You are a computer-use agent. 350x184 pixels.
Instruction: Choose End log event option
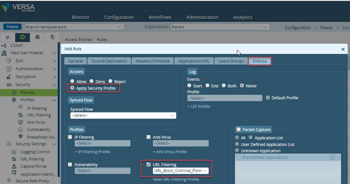(207, 86)
